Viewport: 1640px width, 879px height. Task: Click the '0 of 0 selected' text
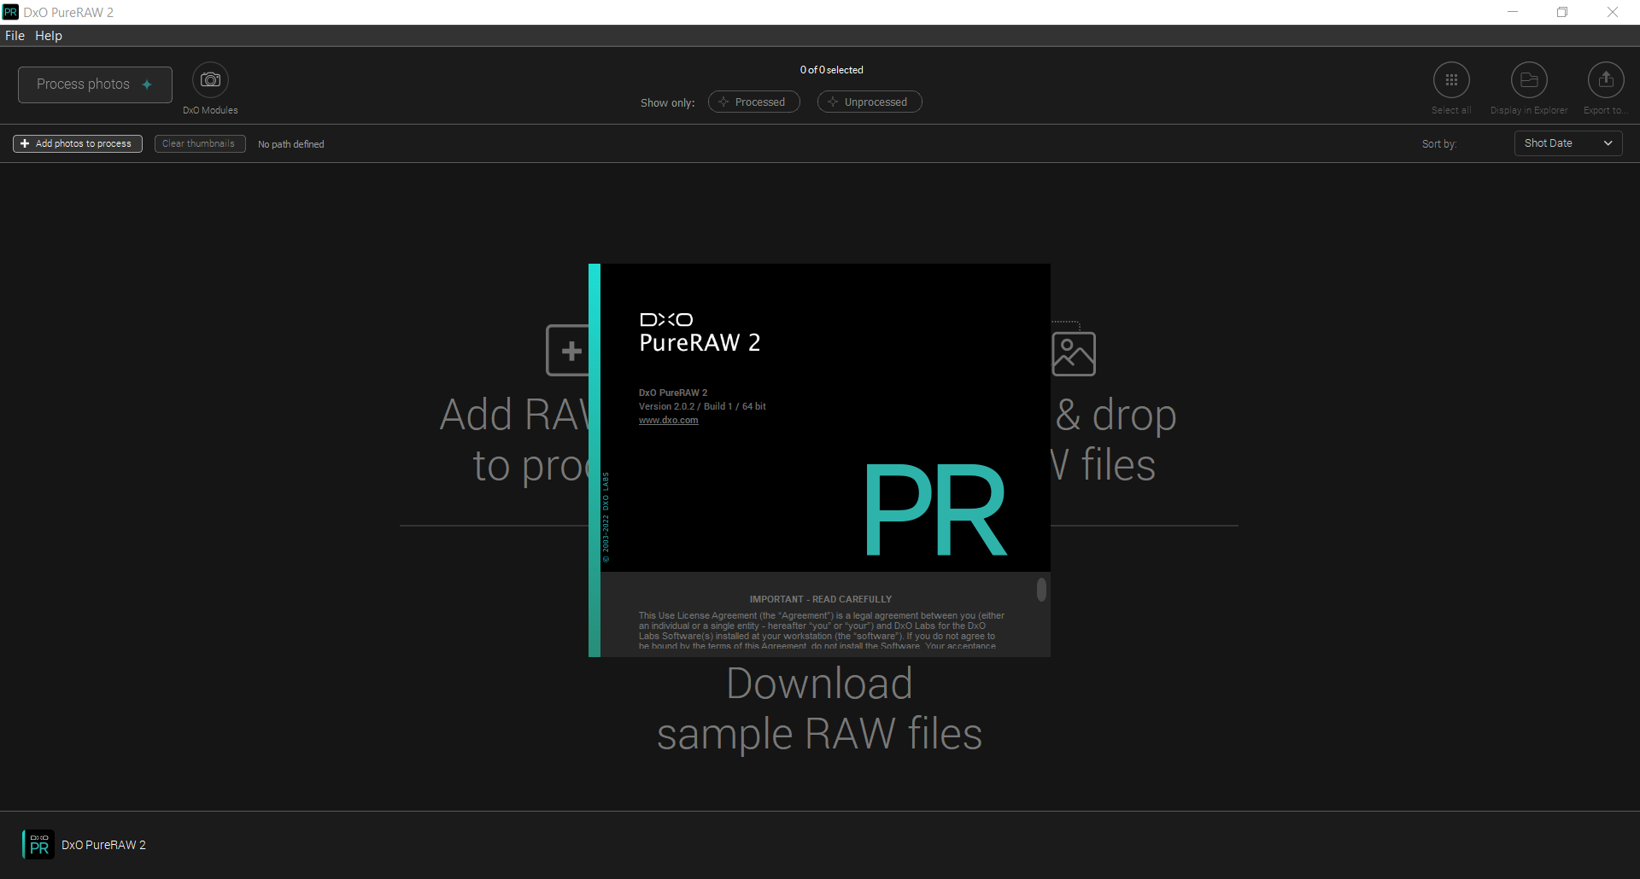[831, 70]
